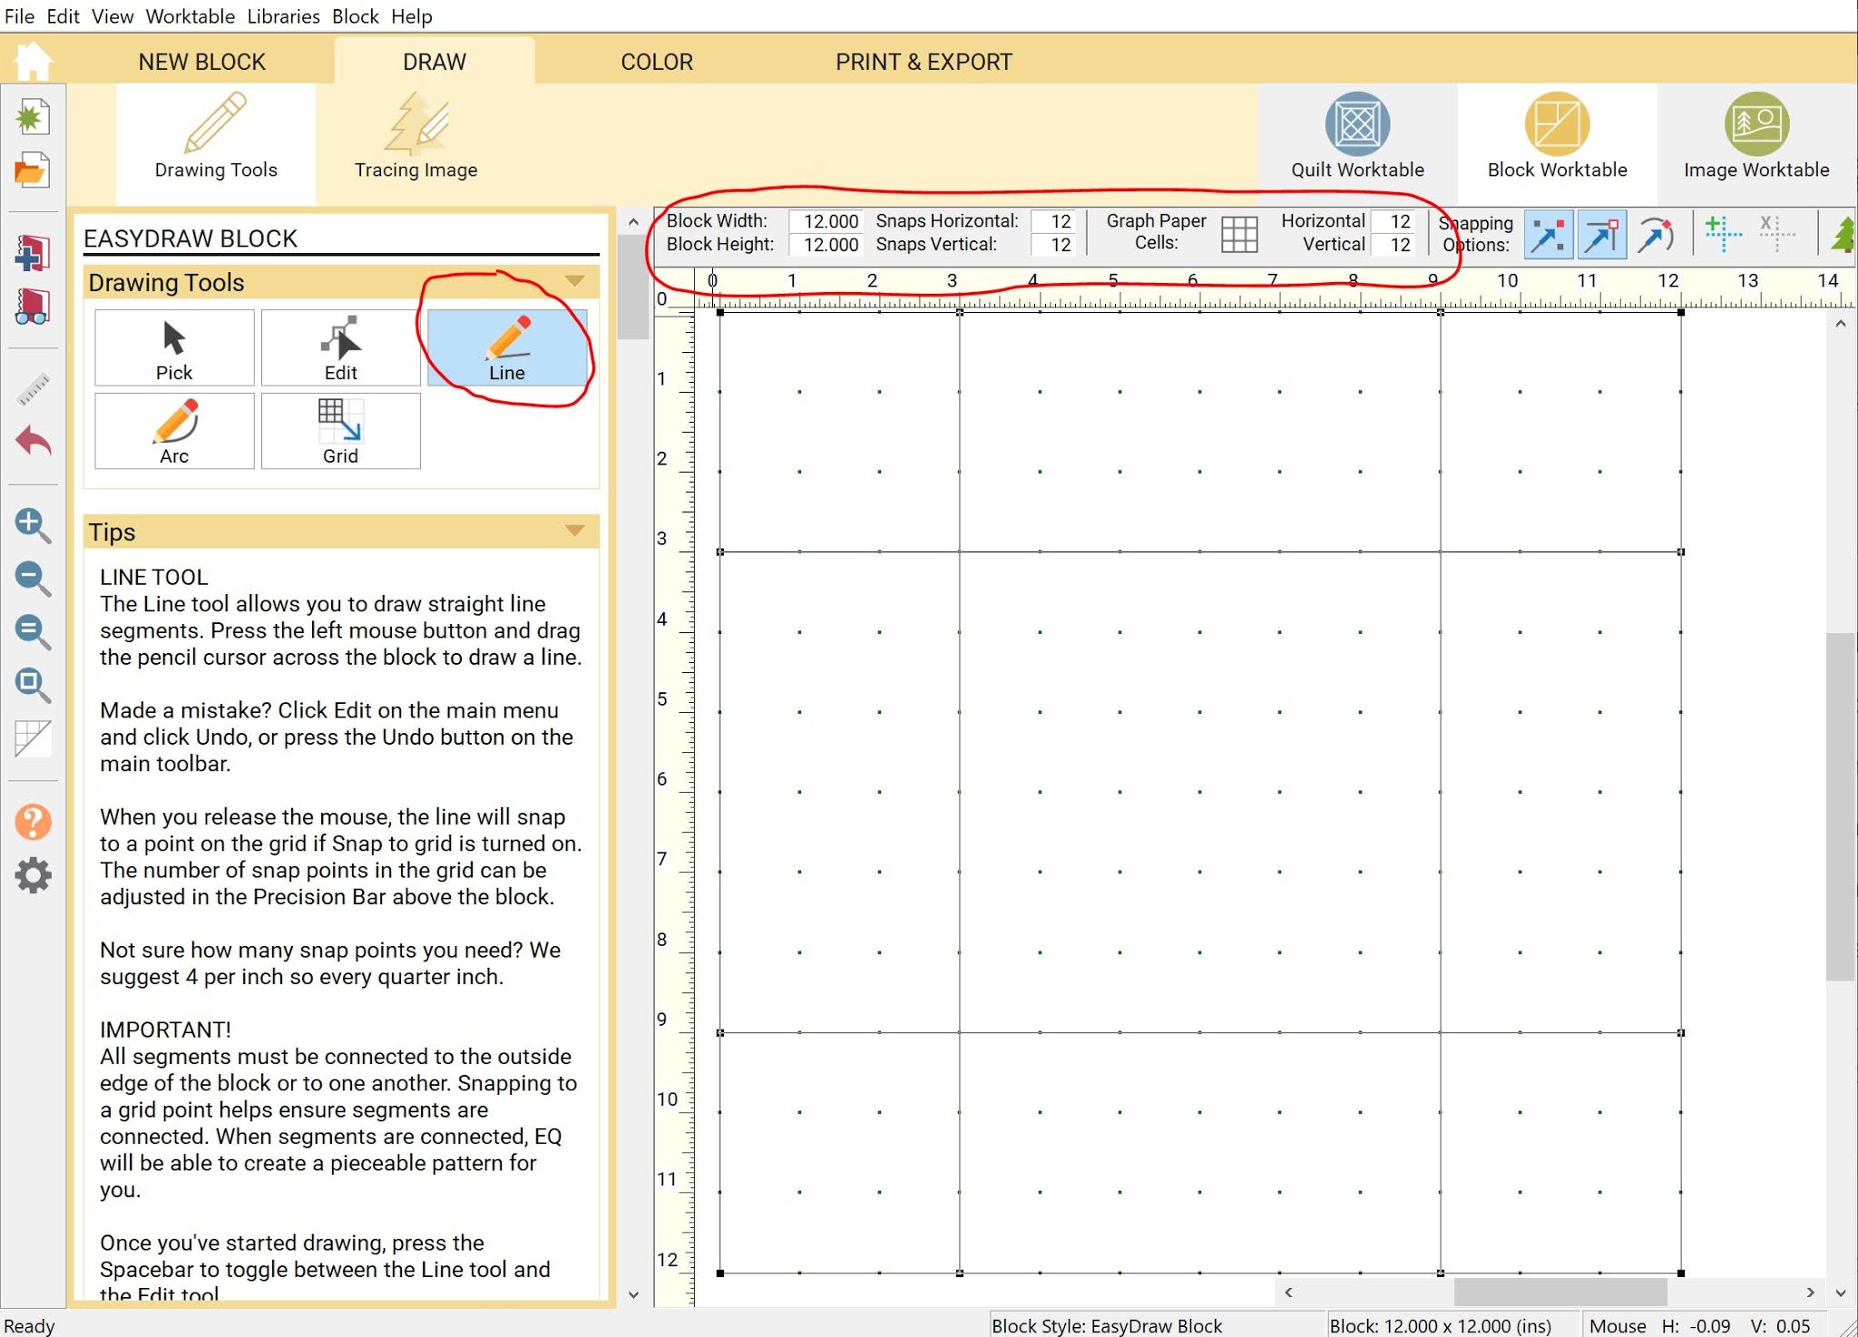The width and height of the screenshot is (1858, 1337).
Task: Open the Worktable menu
Action: pos(190,16)
